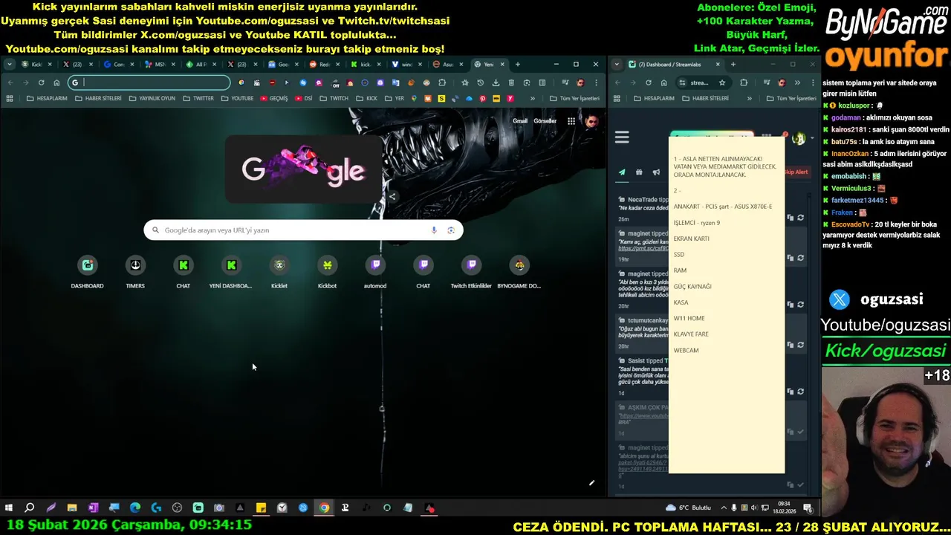Open the weather widget 6°C Bulutlu

(688, 508)
